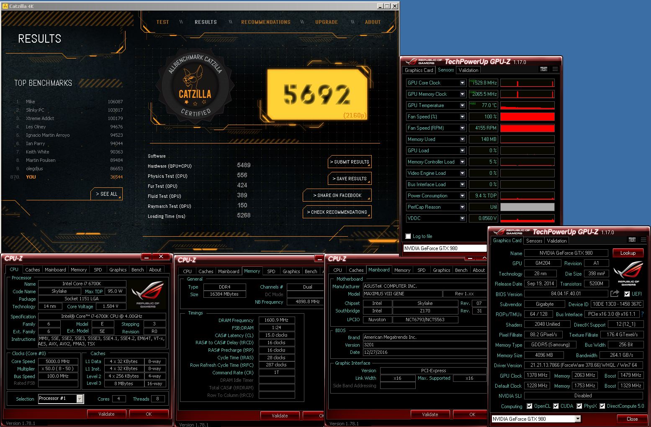Go to RECOMMENDATIONS in the Catzilla menu
The width and height of the screenshot is (651, 427).
pos(266,22)
